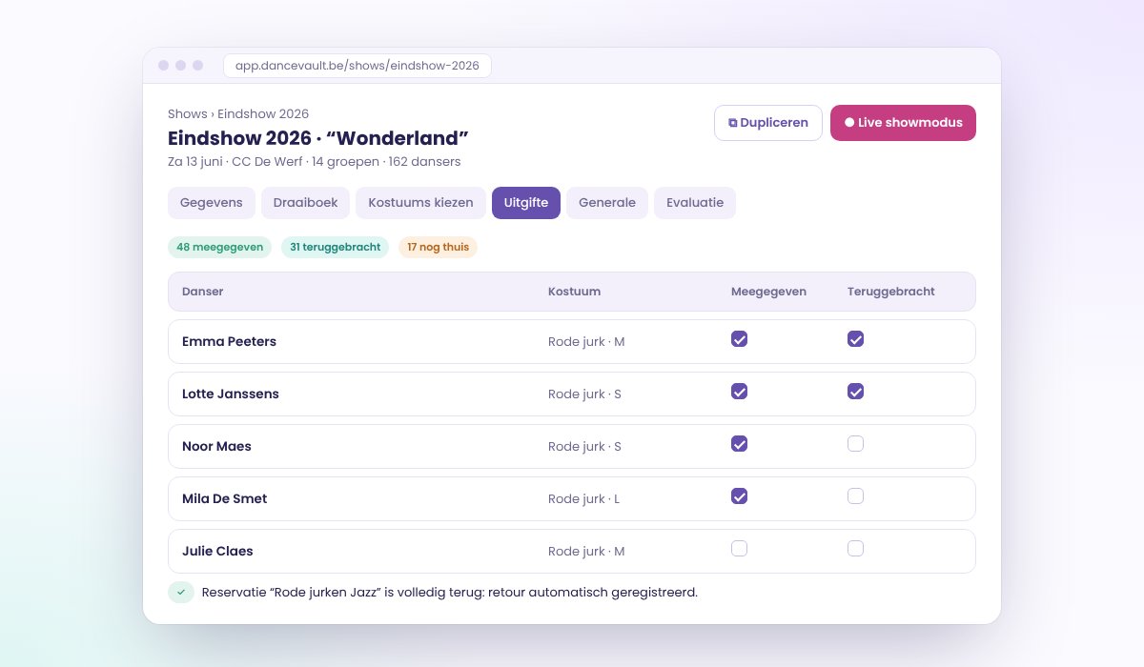Viewport: 1144px width, 667px height.
Task: Open the Gegevens tab
Action: (212, 203)
